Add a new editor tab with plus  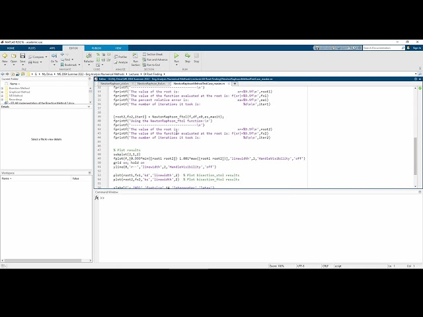[235, 84]
